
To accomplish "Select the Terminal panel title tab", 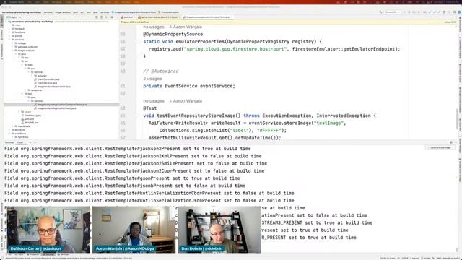I will point(9,142).
